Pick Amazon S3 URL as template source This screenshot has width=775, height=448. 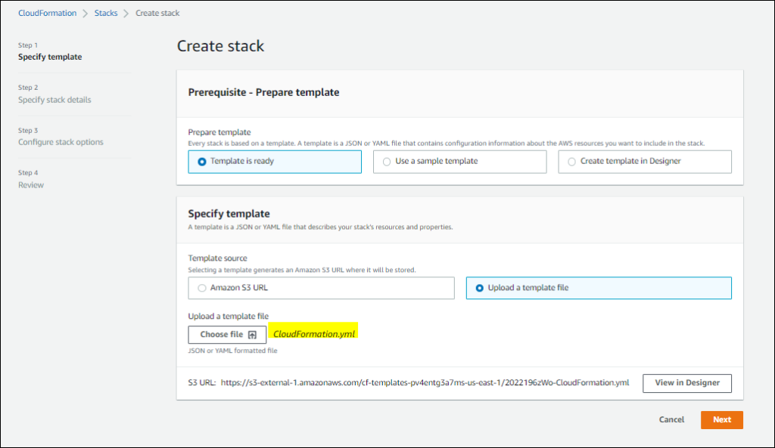tap(201, 288)
